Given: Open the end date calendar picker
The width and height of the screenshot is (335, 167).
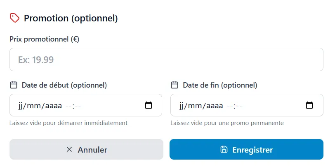Looking at the screenshot, I should pos(309,105).
